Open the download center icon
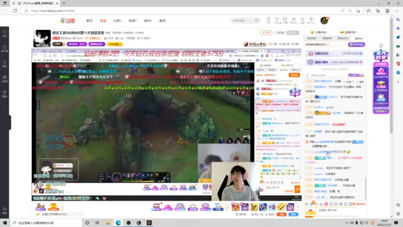Viewport: 403px width, 227px height. pyautogui.click(x=294, y=20)
